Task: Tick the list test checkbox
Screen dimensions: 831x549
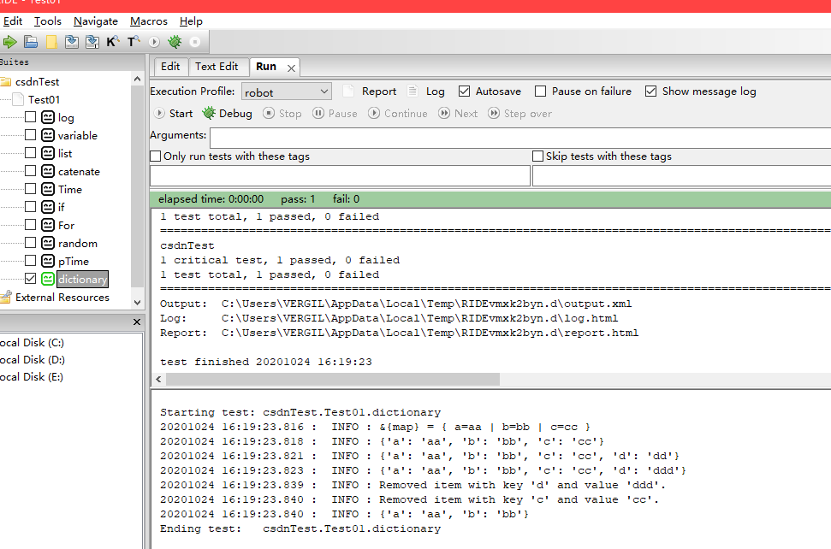Action: coord(30,152)
